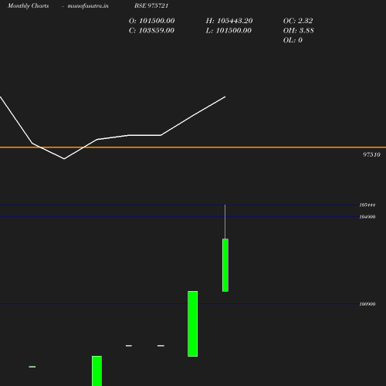This screenshot has width=386, height=386.
Task: Click the low value 'L: 101500.00'
Action: pyautogui.click(x=229, y=30)
